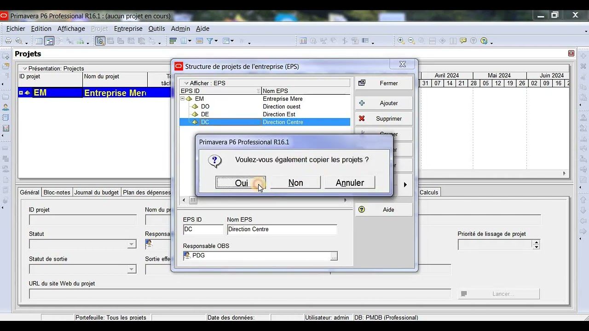Show the activity table view icon
Viewport: 589px width, 331px height.
(39, 41)
